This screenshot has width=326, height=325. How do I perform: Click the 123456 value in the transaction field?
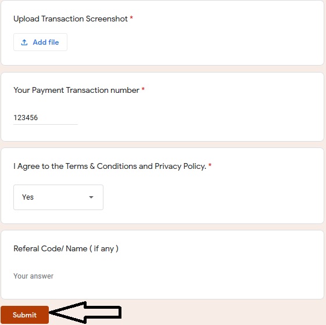[x=26, y=118]
